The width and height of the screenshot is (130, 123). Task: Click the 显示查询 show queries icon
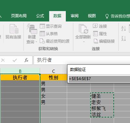tap(42, 26)
